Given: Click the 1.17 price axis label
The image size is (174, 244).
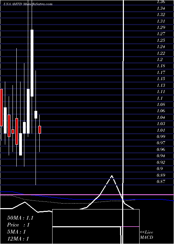Looking at the screenshot, I should (x=161, y=73).
